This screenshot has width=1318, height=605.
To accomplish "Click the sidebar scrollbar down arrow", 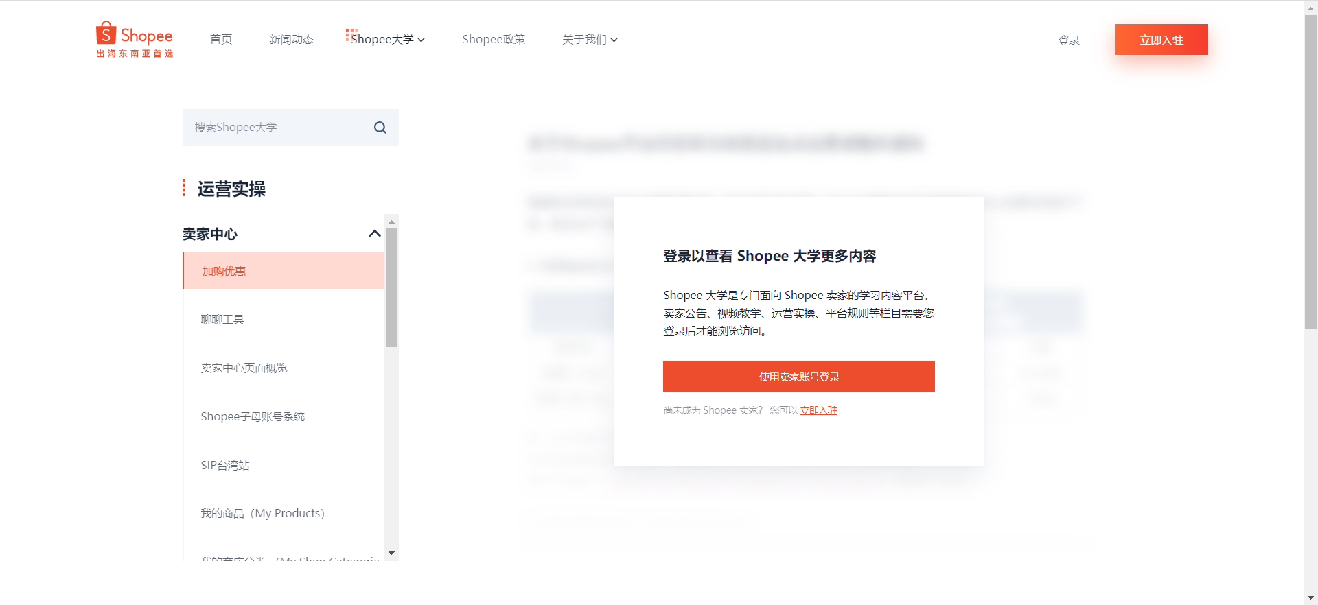I will pyautogui.click(x=391, y=553).
